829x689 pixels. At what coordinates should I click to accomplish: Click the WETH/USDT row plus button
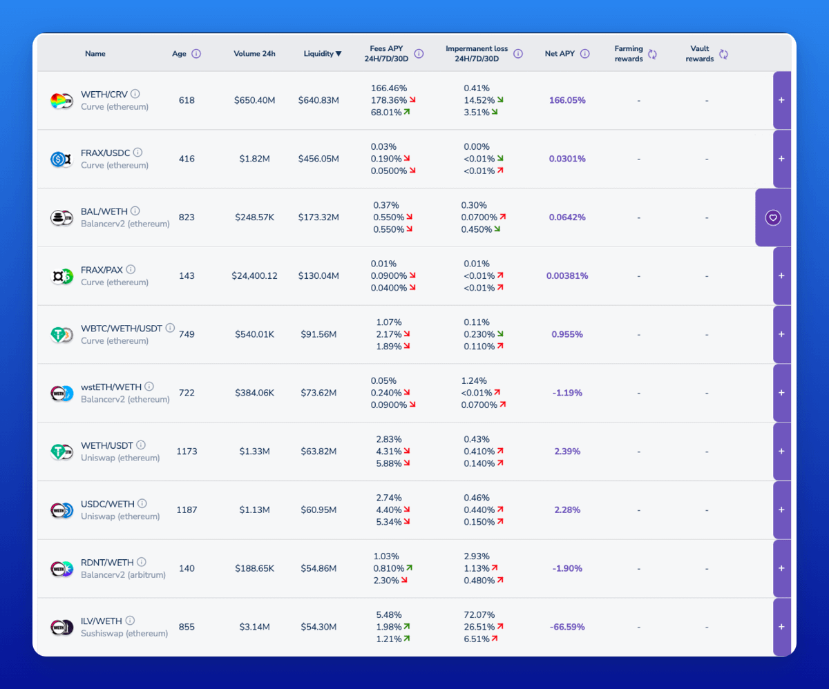click(x=781, y=452)
